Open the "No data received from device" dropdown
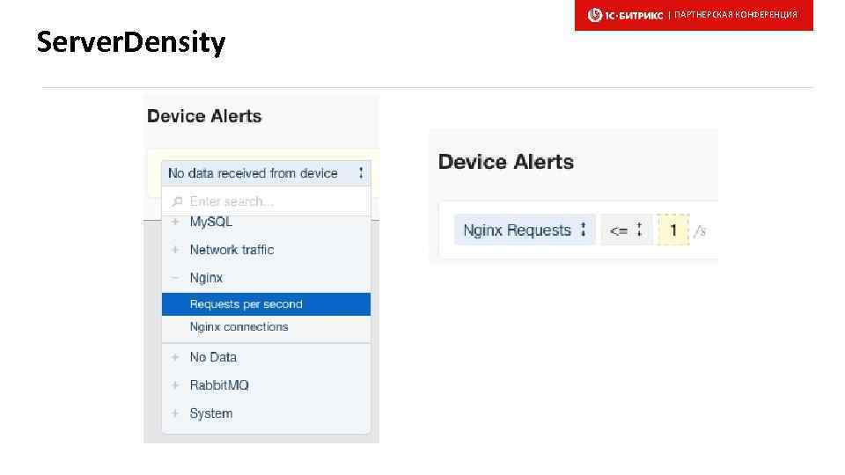 tap(265, 173)
